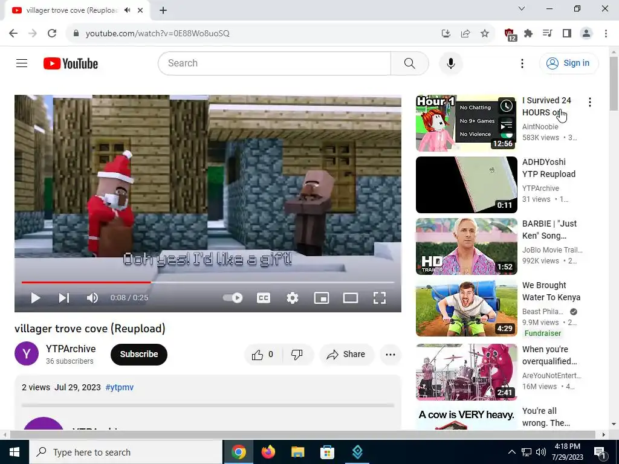
Task: Open Firefox from the taskbar
Action: pyautogui.click(x=268, y=452)
